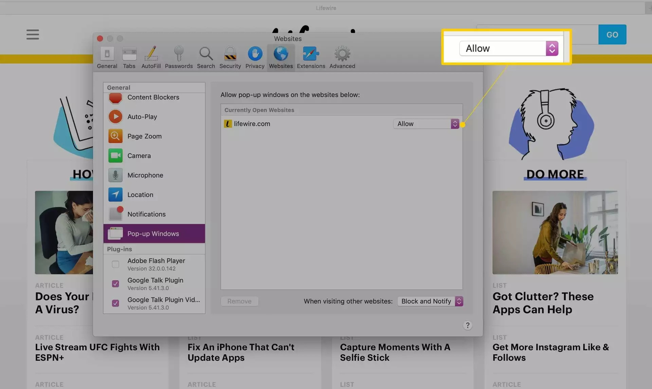Click the help question mark button
This screenshot has height=389, width=652.
[x=468, y=326]
